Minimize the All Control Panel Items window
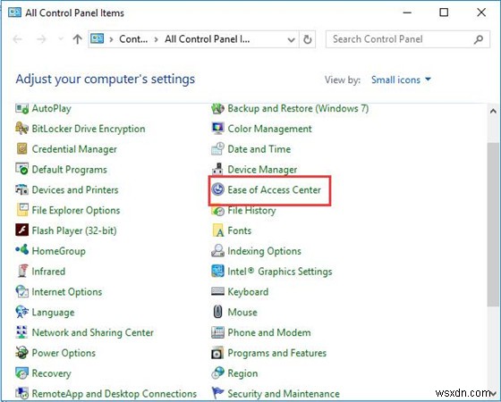 point(407,13)
